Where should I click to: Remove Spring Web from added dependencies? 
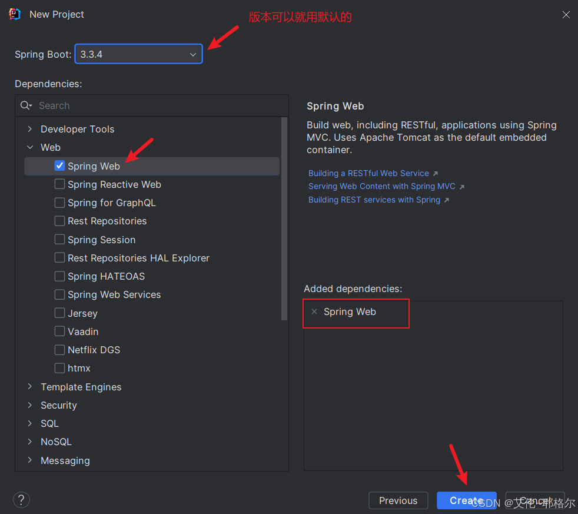click(x=314, y=311)
